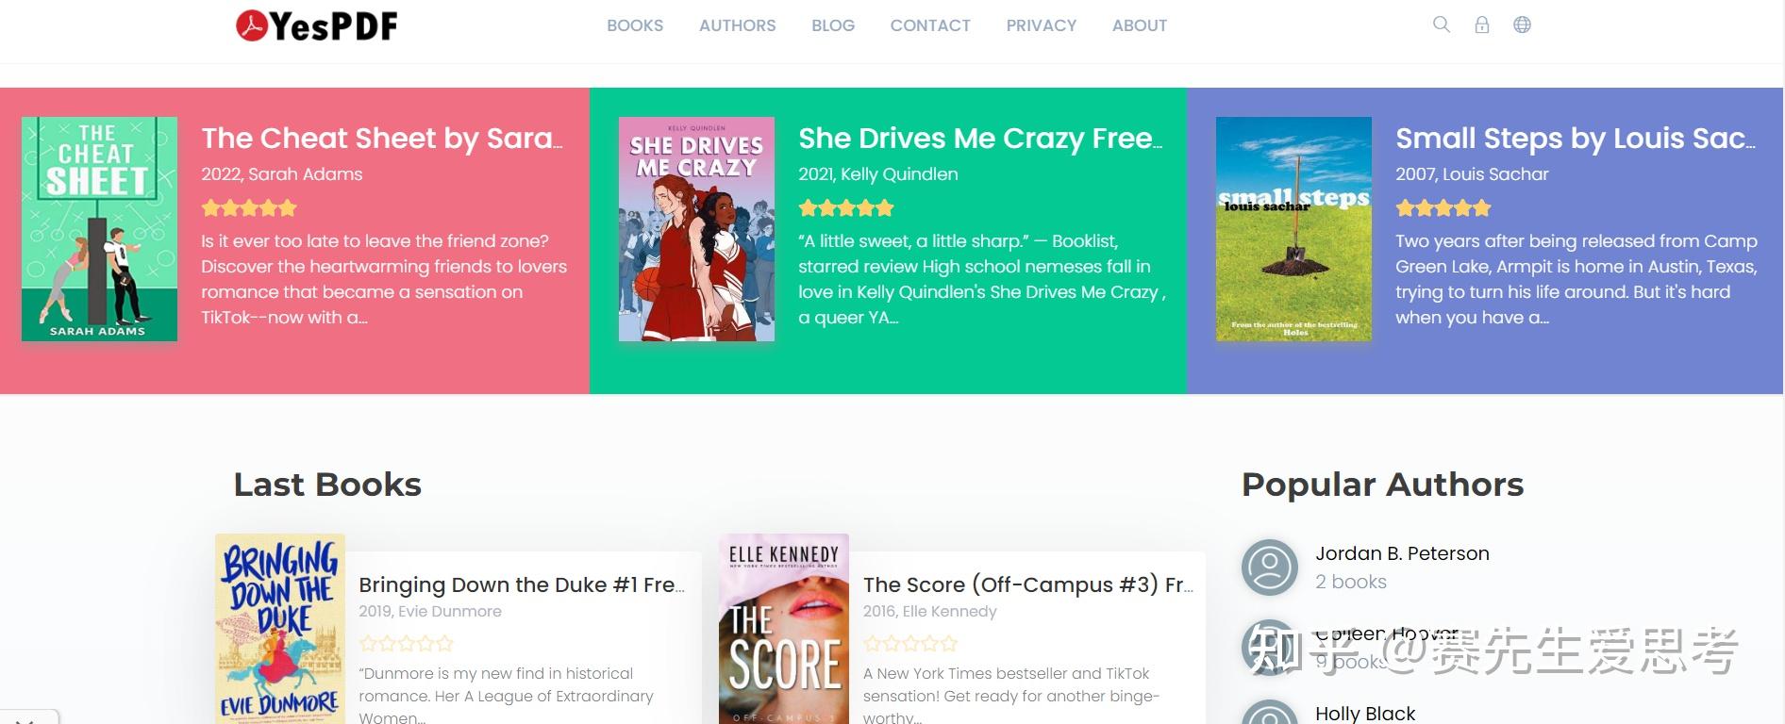The width and height of the screenshot is (1785, 724).
Task: Open She Drives Me Crazy title link
Action: tap(980, 139)
